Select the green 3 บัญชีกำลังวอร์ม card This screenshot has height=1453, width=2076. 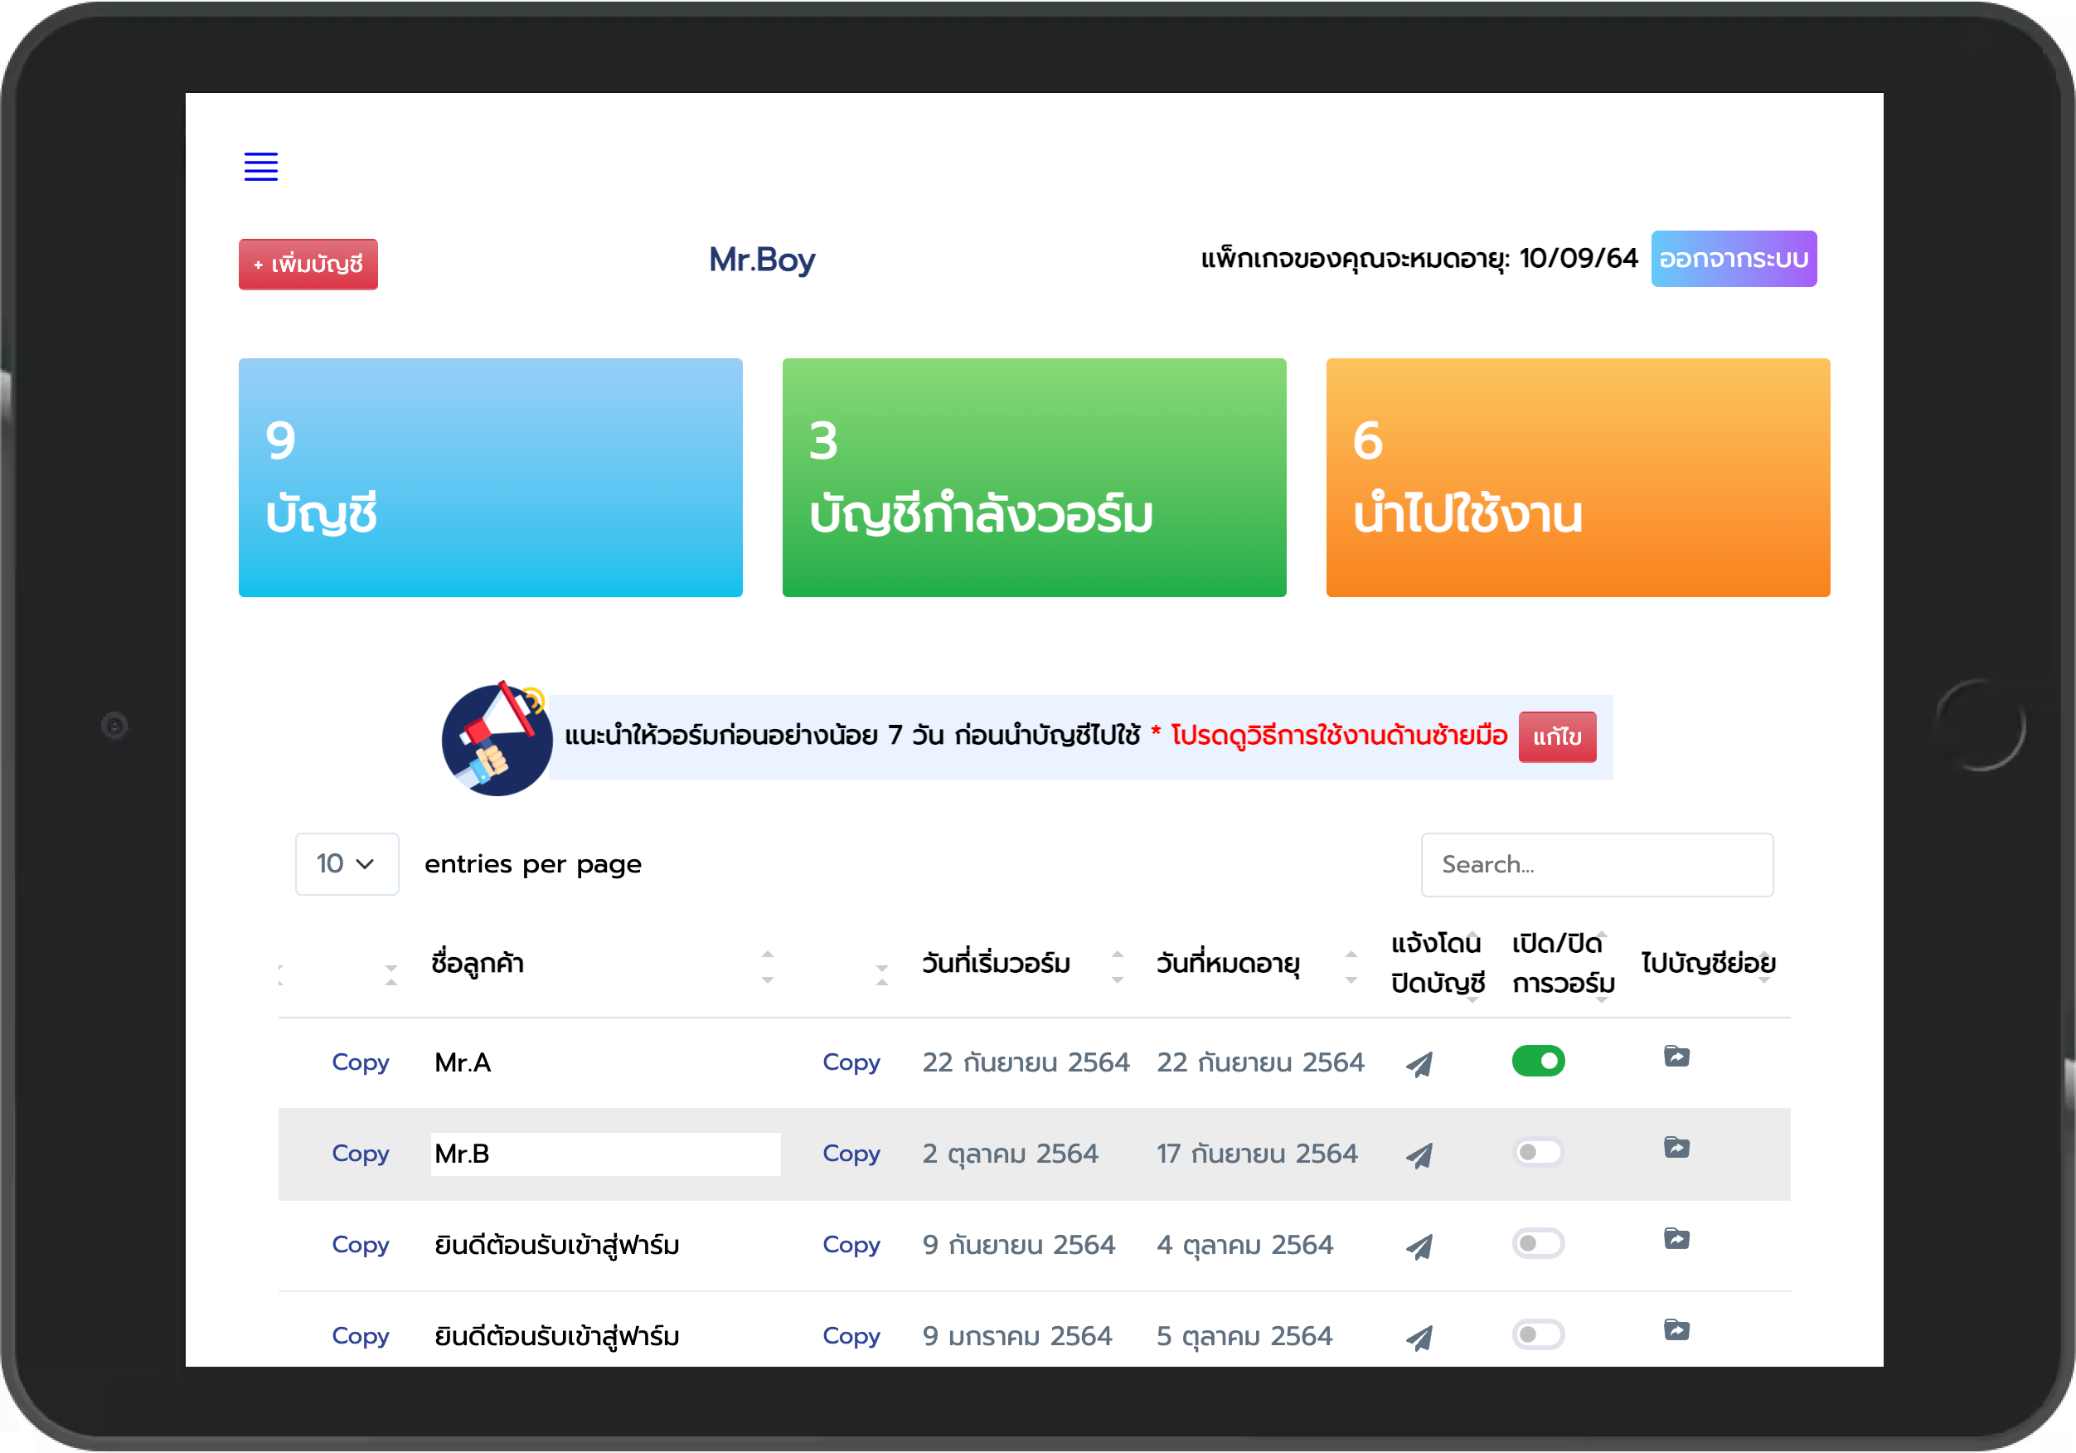(x=1034, y=478)
